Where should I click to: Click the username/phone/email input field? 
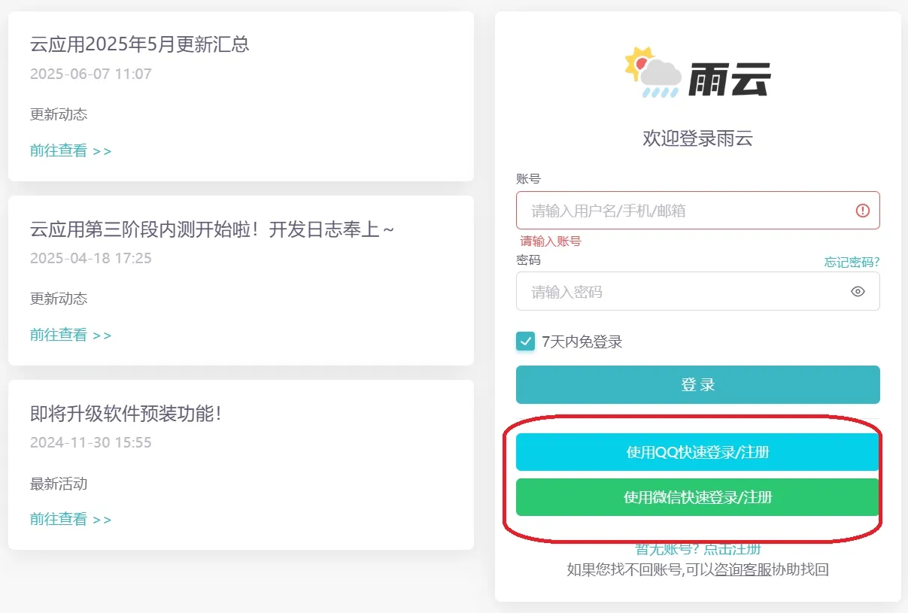pyautogui.click(x=677, y=210)
